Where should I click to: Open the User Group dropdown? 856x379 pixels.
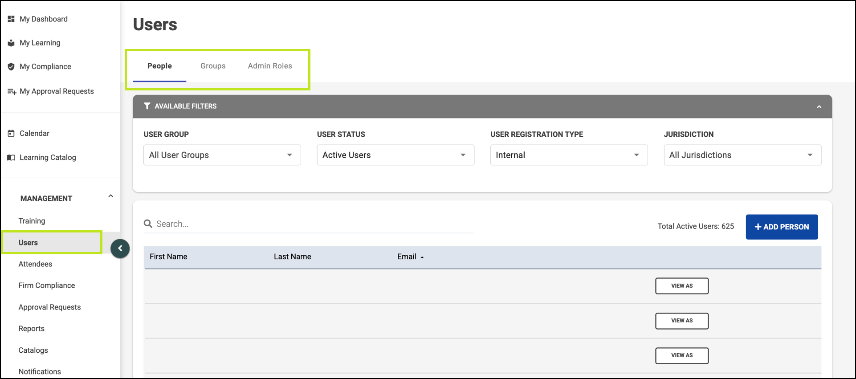pos(222,155)
